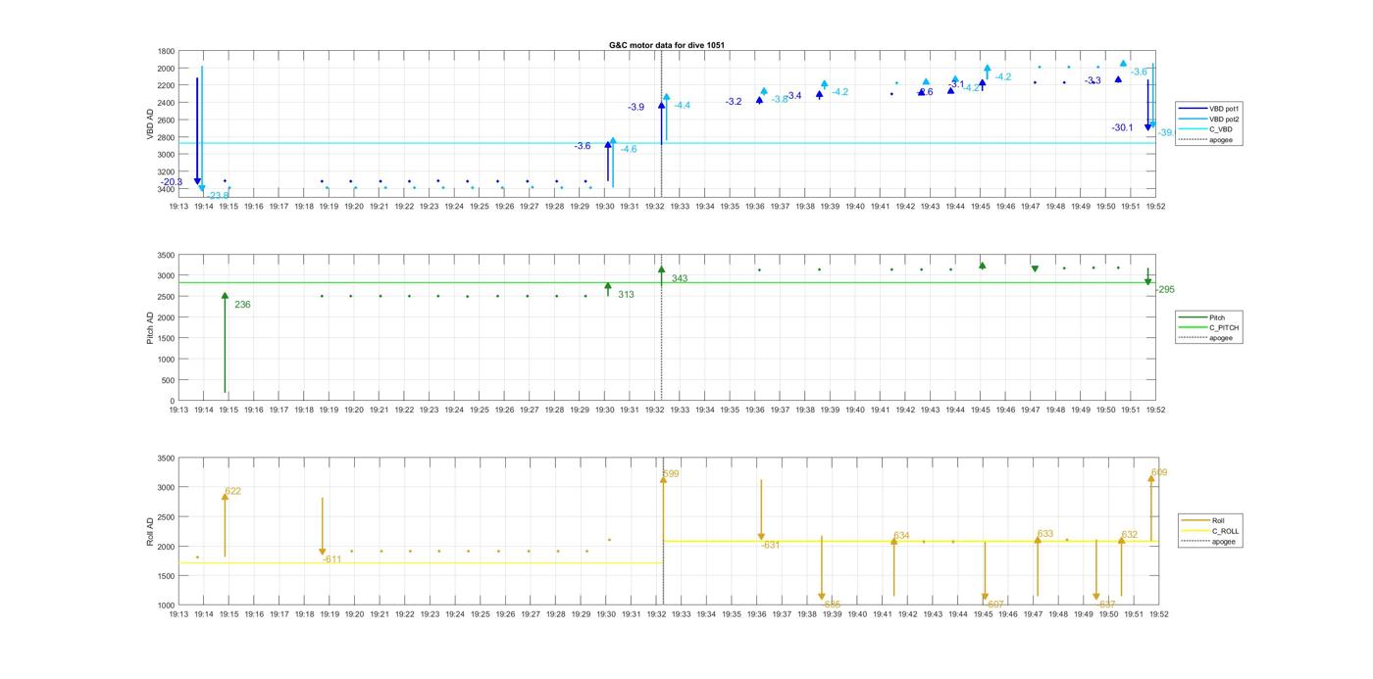Image resolution: width=1373 pixels, height=679 pixels.
Task: Click the '-3.8' light blue data label
Action: point(779,99)
